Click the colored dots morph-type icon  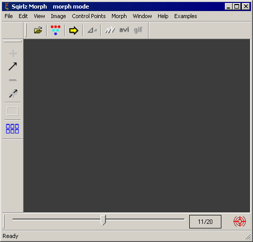(x=56, y=30)
